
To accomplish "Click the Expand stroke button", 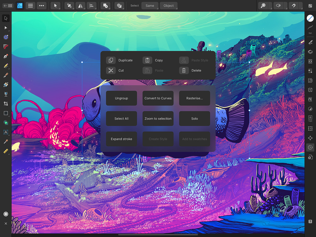I will (122, 139).
